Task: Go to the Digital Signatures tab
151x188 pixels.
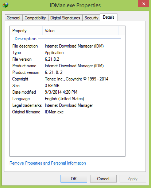Action: tap(65, 18)
